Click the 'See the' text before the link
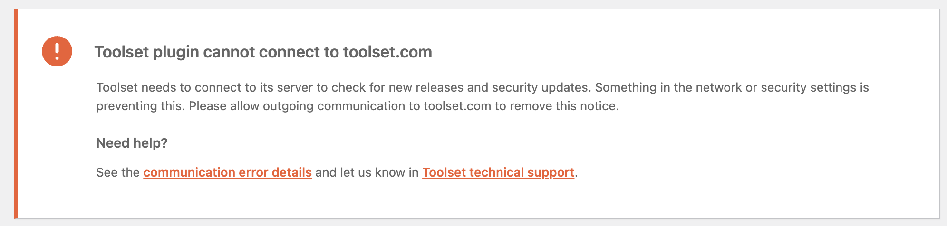Viewport: 947px width, 226px height. 117,172
